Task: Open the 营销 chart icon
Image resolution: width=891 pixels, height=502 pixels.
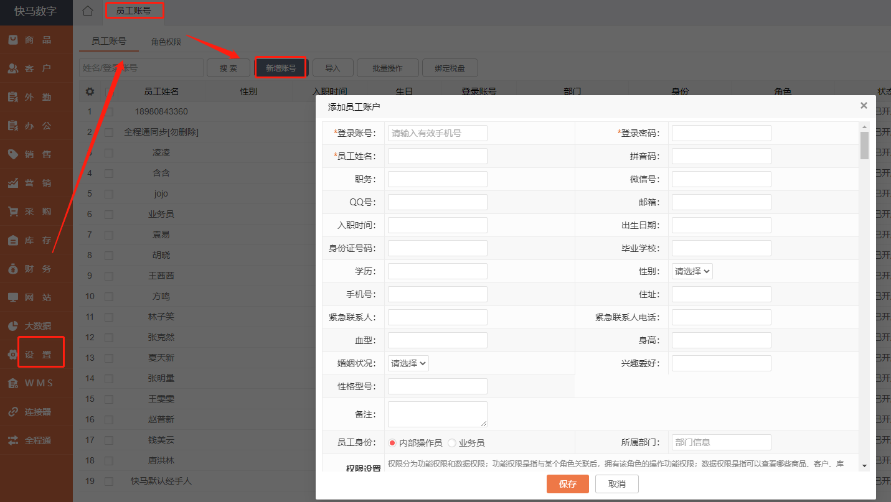Action: point(12,183)
